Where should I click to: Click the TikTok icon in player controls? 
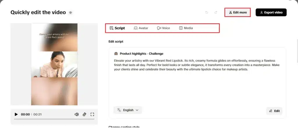click(84, 114)
